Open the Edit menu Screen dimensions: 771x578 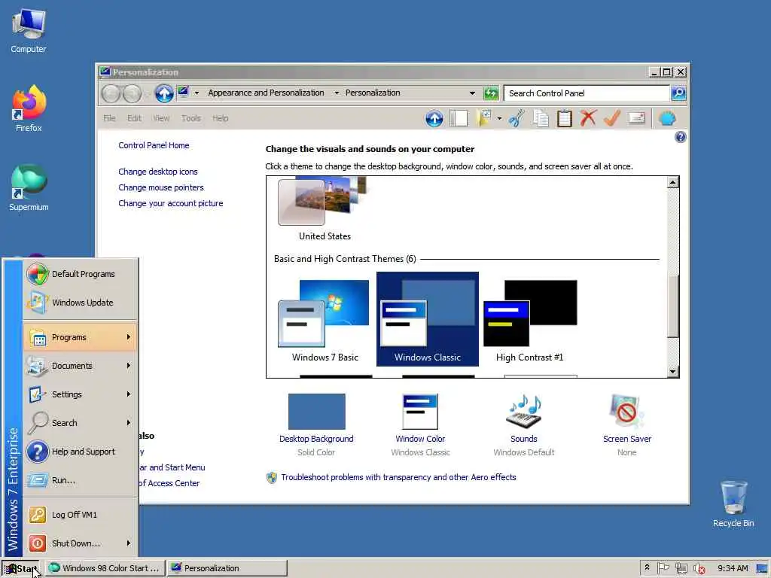click(x=134, y=118)
